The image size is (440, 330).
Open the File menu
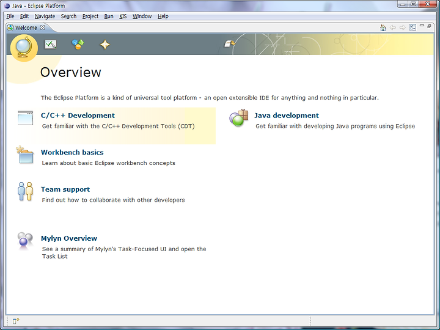click(10, 16)
